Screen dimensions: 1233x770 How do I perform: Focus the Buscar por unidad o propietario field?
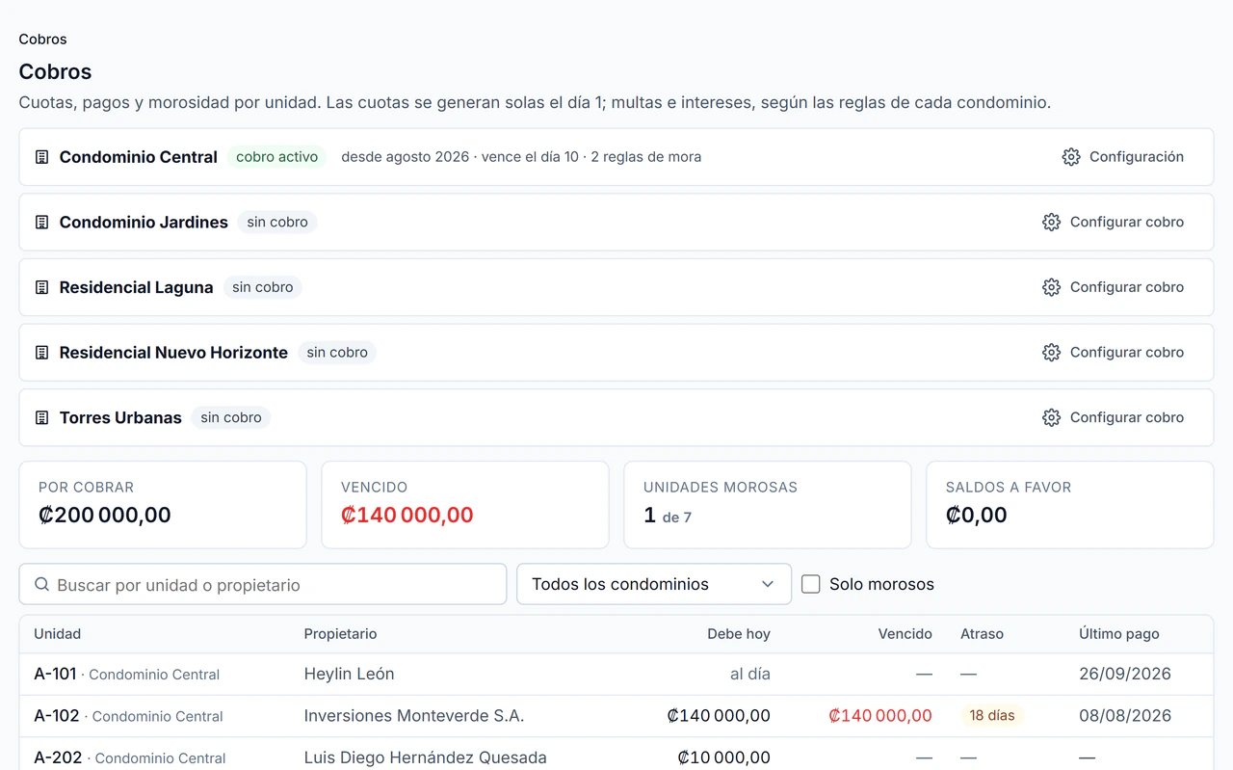[x=263, y=584]
